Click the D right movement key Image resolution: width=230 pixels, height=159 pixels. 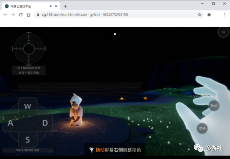click(45, 123)
